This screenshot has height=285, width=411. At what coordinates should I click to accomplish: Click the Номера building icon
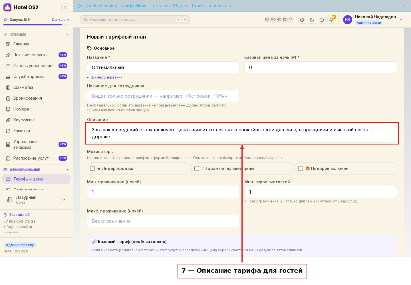coord(8,109)
